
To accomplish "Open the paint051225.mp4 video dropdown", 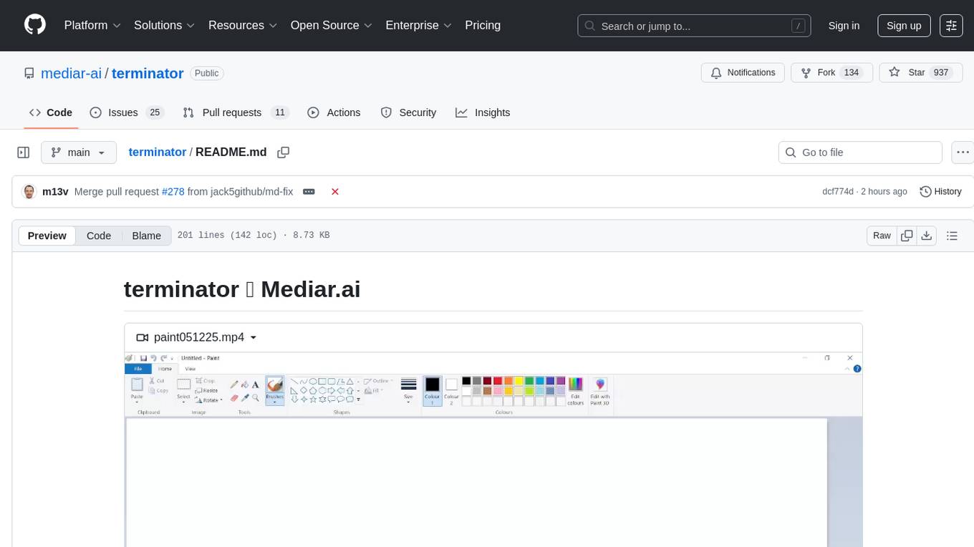I will click(197, 337).
